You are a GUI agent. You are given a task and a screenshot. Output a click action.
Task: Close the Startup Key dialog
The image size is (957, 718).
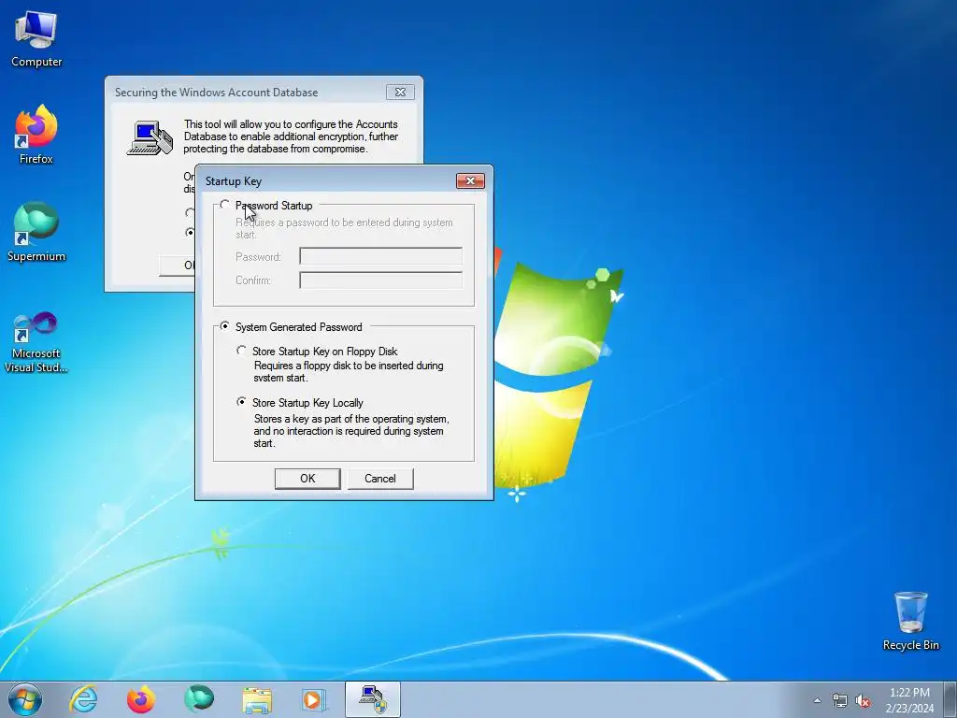(471, 180)
